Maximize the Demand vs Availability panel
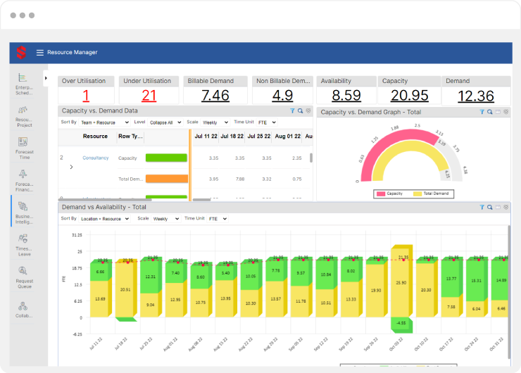521x373 pixels. click(498, 207)
